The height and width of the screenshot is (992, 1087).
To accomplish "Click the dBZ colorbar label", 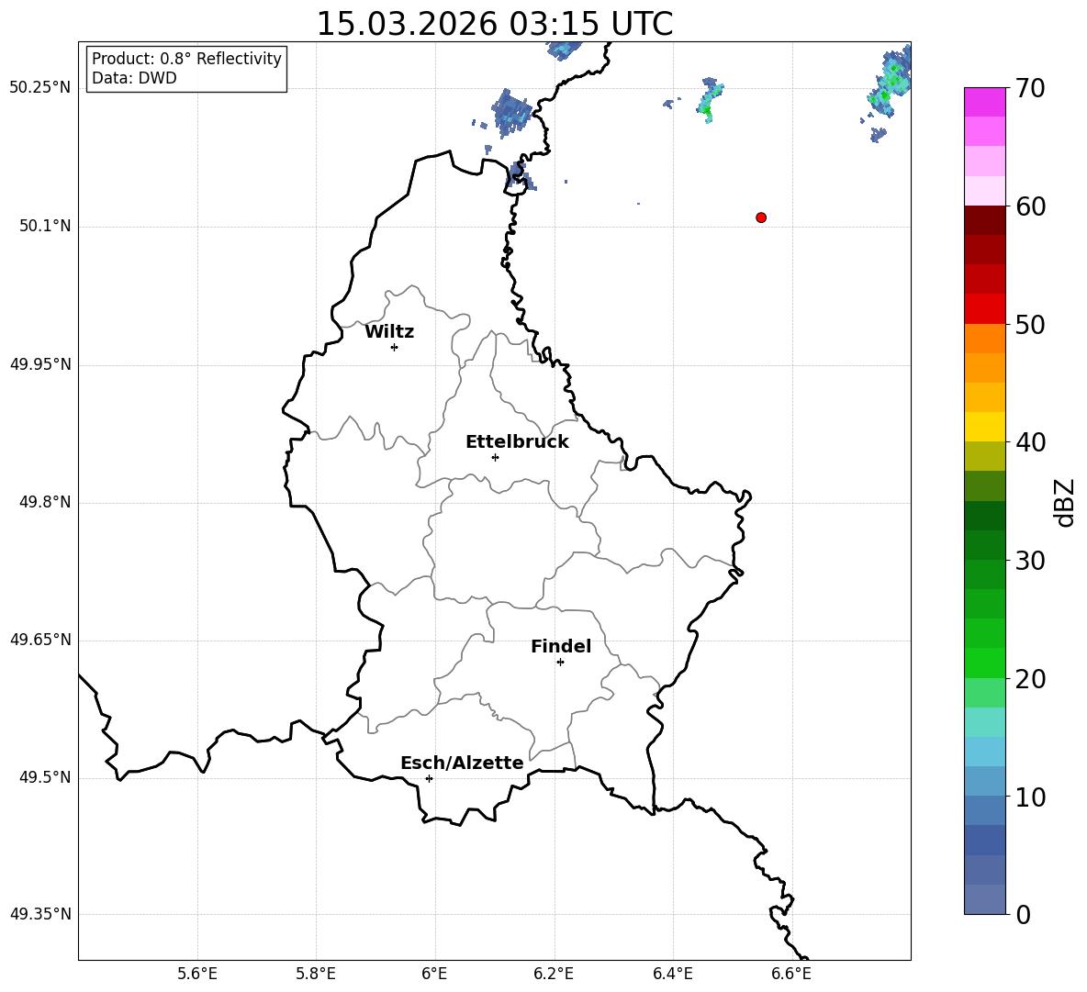I will point(1063,502).
